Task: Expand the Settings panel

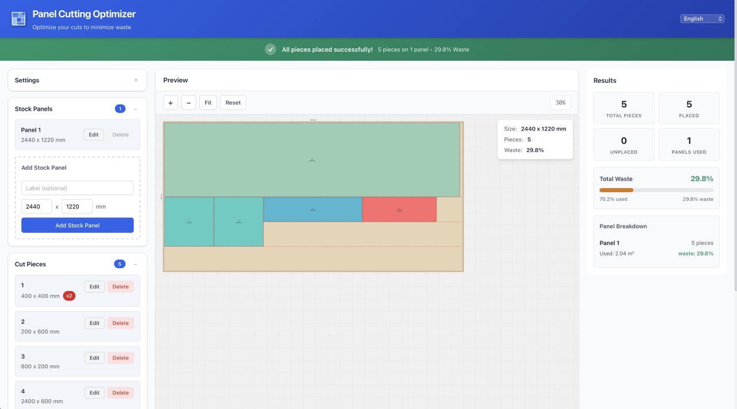Action: coord(136,81)
